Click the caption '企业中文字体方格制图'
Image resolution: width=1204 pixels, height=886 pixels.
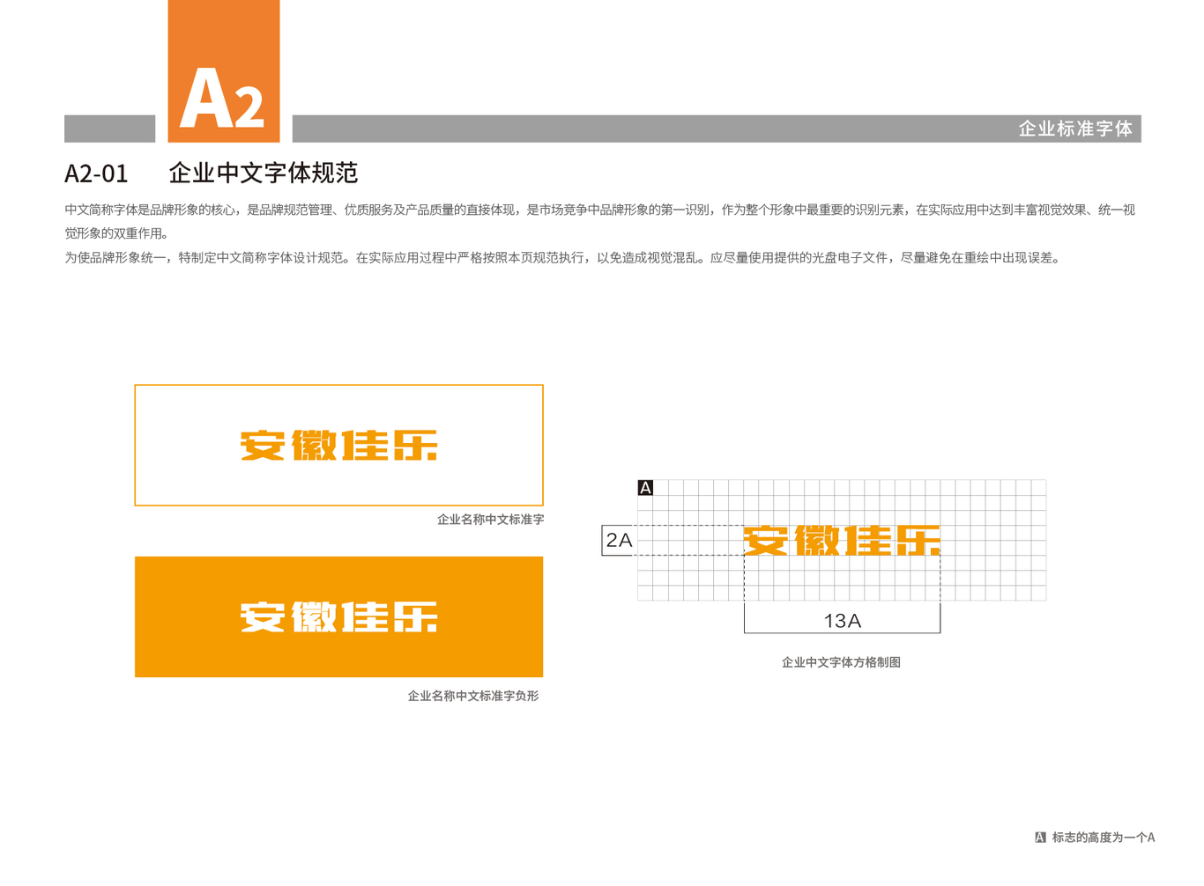point(841,662)
